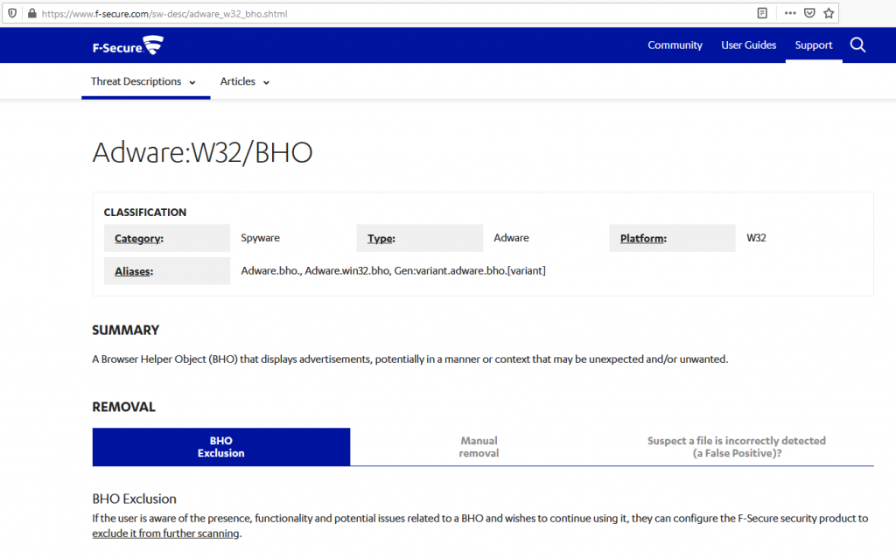The height and width of the screenshot is (559, 896).
Task: Open the Community link
Action: click(675, 45)
